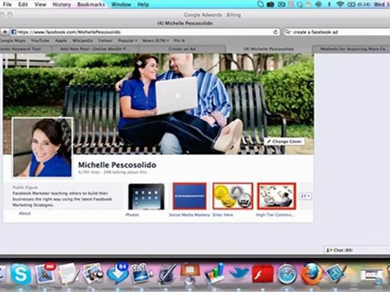Open Mail with the 990 badge
This screenshot has width=390, height=292.
tap(45, 274)
